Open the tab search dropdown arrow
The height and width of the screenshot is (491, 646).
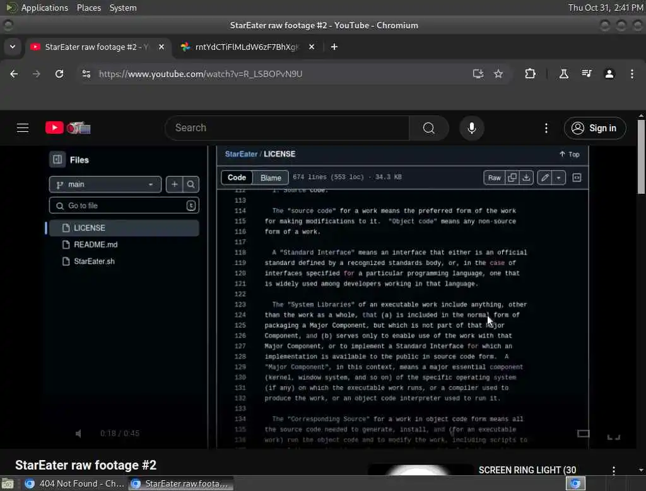coord(13,47)
